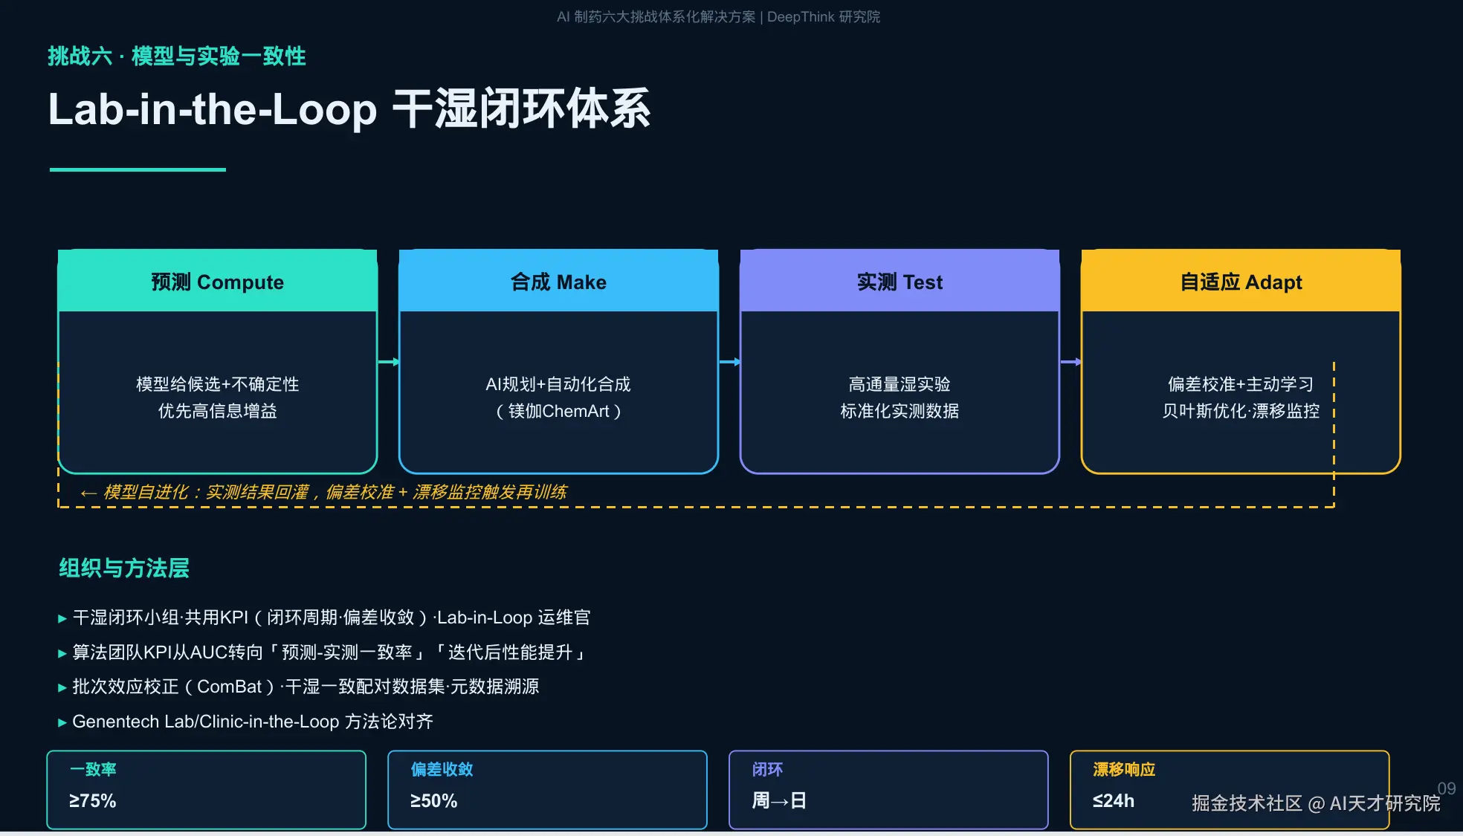This screenshot has width=1463, height=836.
Task: Click the '周→日' metric value
Action: (x=779, y=801)
